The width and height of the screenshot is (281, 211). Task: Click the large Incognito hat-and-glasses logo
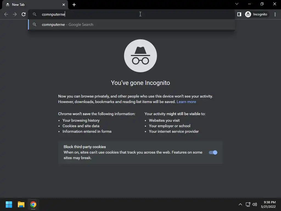pyautogui.click(x=140, y=56)
